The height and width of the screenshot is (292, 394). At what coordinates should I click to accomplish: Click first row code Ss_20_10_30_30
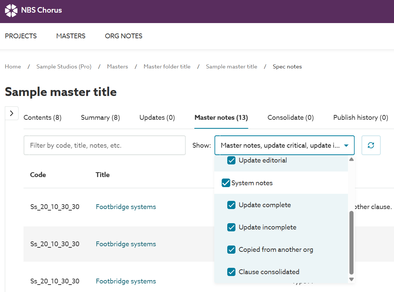click(x=55, y=207)
